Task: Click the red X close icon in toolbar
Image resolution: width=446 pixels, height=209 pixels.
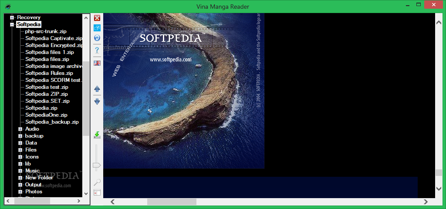Action: 97,18
